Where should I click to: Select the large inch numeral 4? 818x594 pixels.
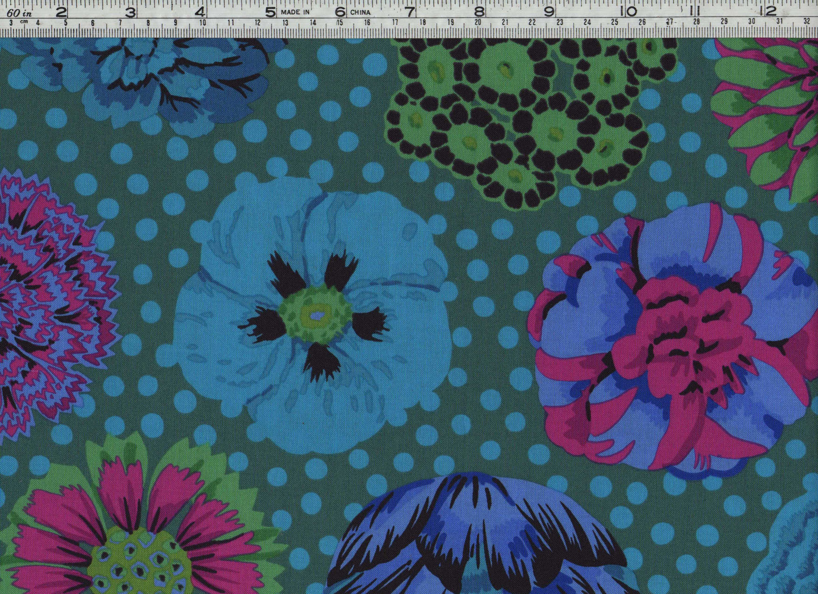pos(200,11)
